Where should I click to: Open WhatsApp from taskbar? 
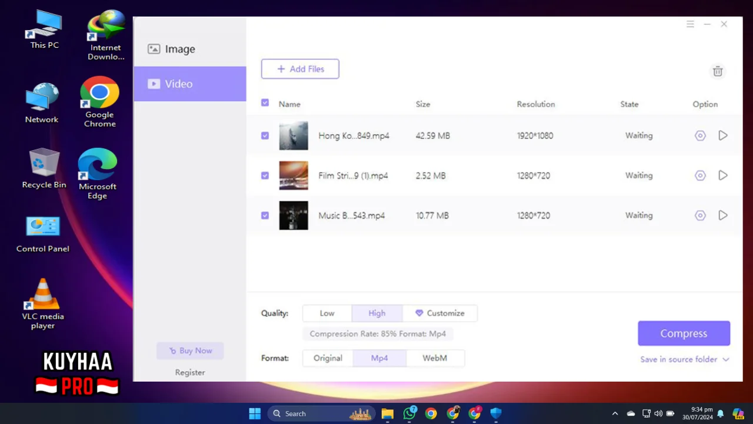[409, 413]
